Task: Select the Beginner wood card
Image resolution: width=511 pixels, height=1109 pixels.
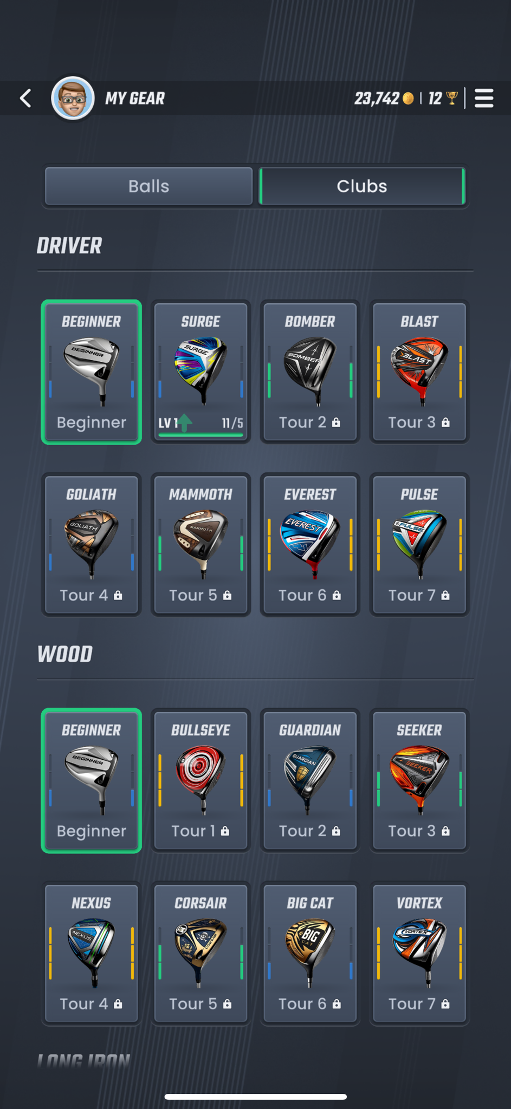Action: tap(92, 780)
